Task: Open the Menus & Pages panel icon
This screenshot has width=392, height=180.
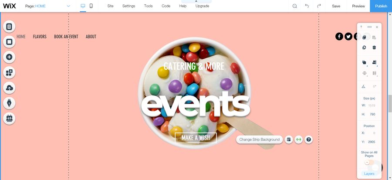Action: tap(9, 27)
